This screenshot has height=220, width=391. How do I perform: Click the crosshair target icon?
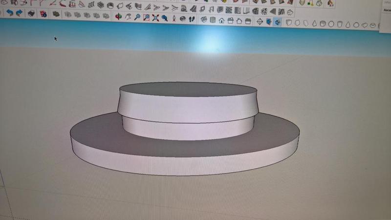(x=260, y=22)
